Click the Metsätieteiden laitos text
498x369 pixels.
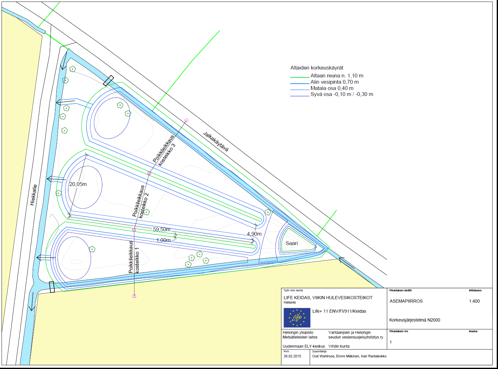[300, 337]
